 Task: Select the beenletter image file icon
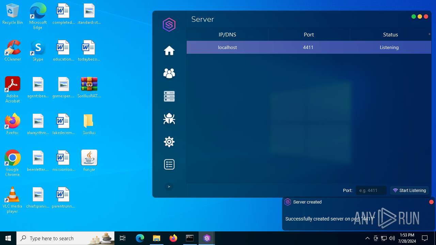(38, 161)
